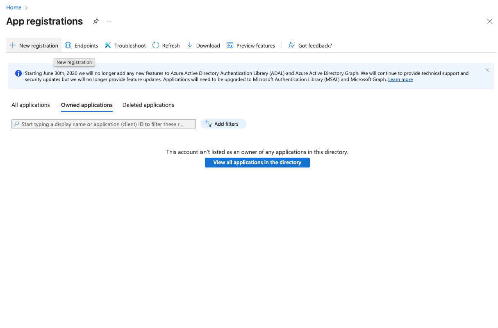Image resolution: width=498 pixels, height=328 pixels.
Task: Click the Troubleshoot tools icon
Action: point(108,45)
